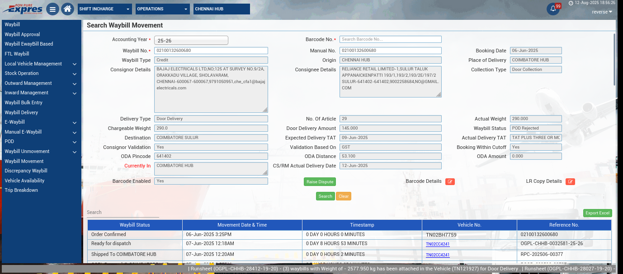Click the Barcode No. search field
The height and width of the screenshot is (274, 623).
point(390,39)
